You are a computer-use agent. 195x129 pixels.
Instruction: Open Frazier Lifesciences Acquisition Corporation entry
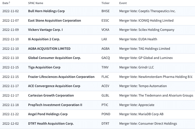(61, 77)
